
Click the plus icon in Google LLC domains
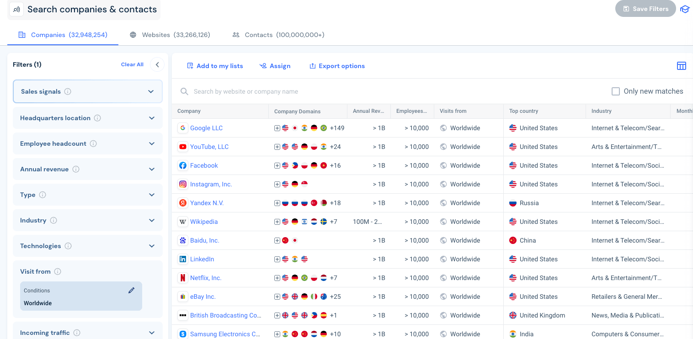277,128
